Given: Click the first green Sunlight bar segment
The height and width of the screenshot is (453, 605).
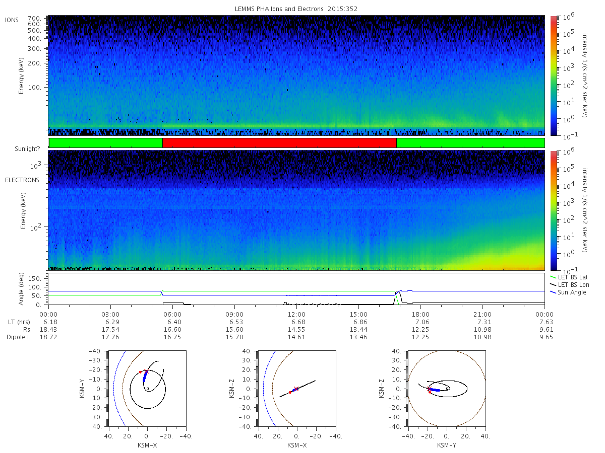Looking at the screenshot, I should [x=106, y=143].
